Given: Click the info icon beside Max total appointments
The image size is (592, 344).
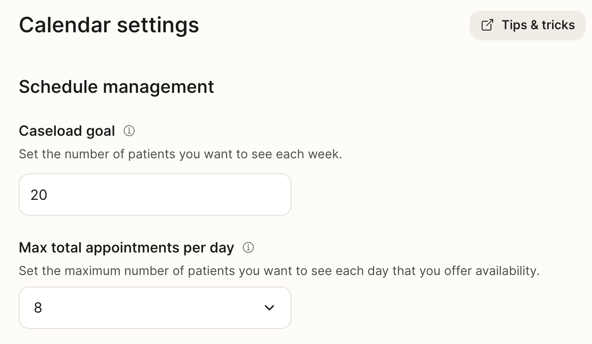Looking at the screenshot, I should 248,248.
